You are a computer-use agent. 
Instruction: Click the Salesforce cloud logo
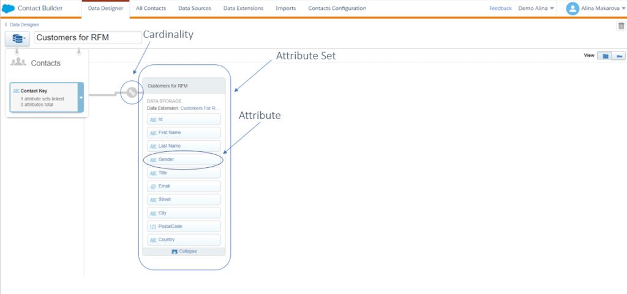coord(9,9)
